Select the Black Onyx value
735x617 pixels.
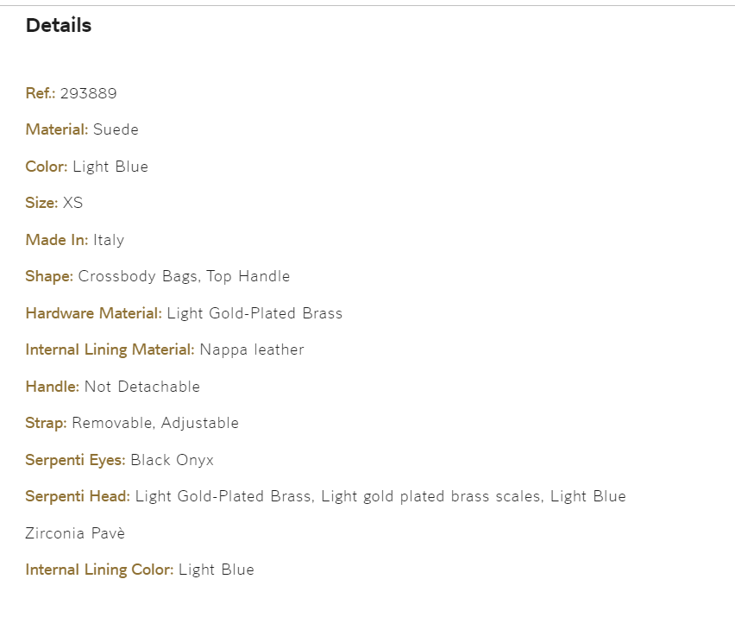(172, 460)
